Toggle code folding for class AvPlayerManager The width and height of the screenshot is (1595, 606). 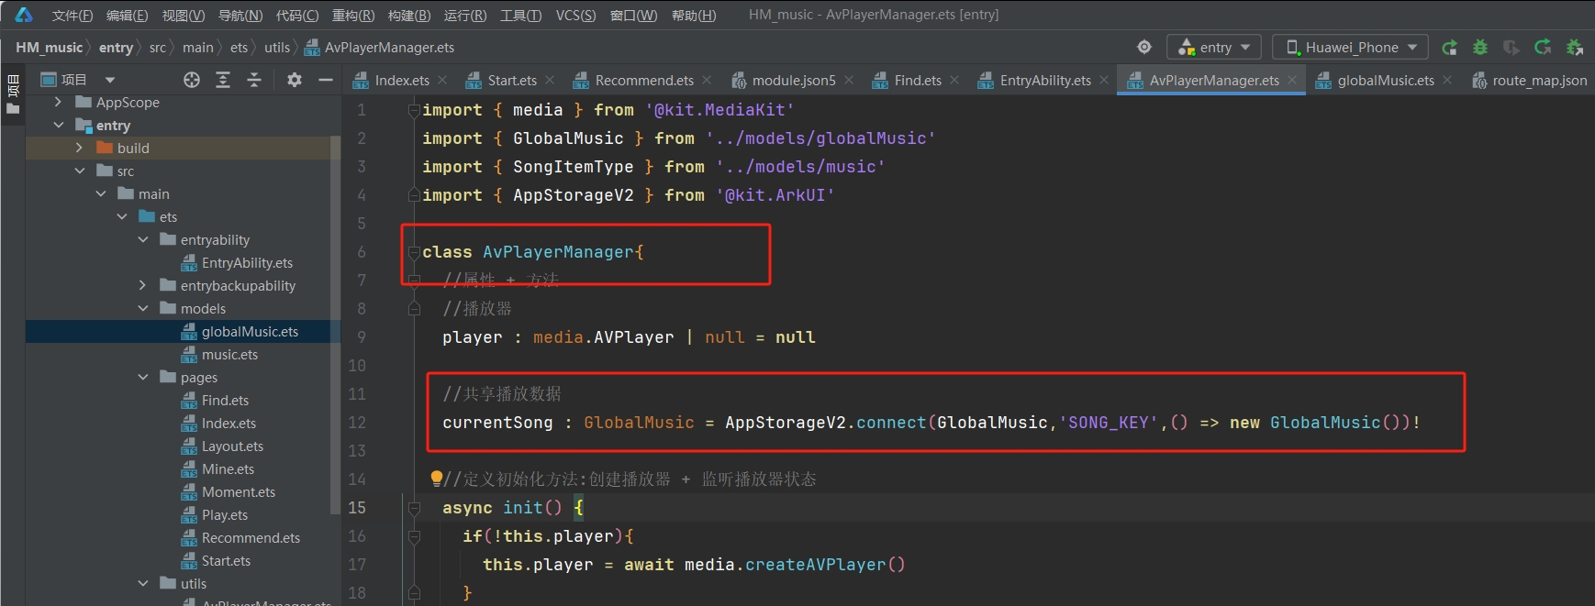click(414, 252)
